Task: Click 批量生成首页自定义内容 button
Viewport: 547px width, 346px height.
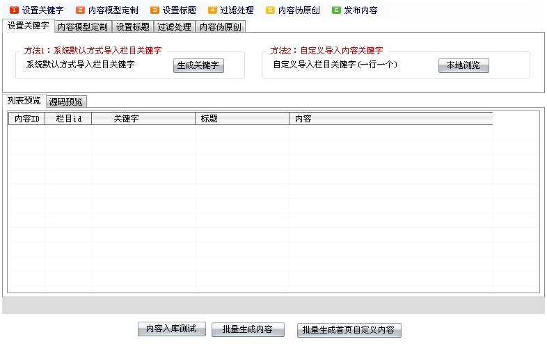Action: click(349, 330)
